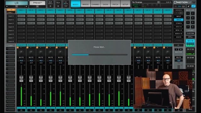
Task: Click the snapshot icon below the LR display
Action: pos(17,6)
